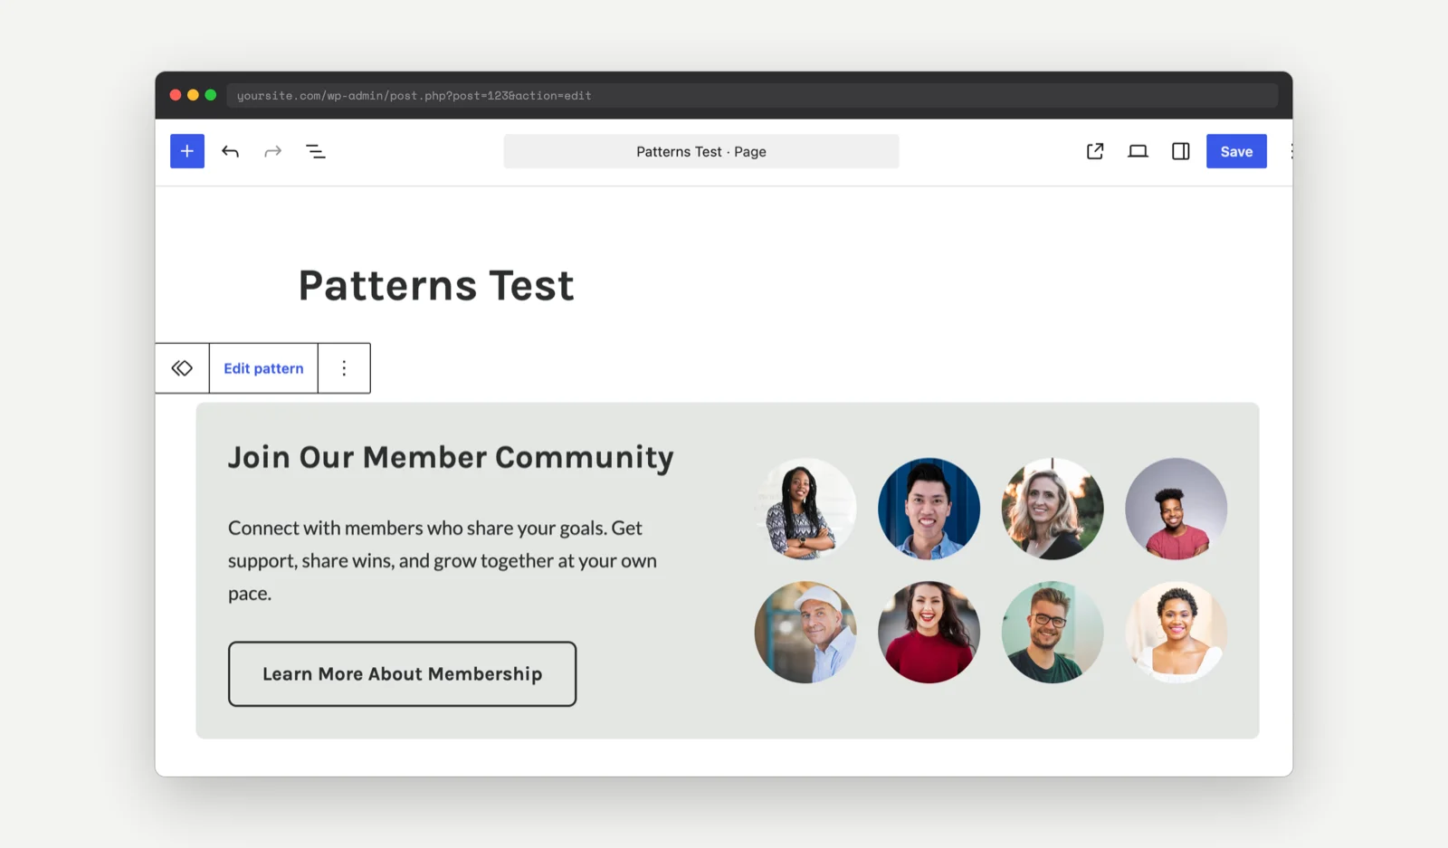Open the pattern block options menu
Image resolution: width=1448 pixels, height=848 pixels.
344,368
